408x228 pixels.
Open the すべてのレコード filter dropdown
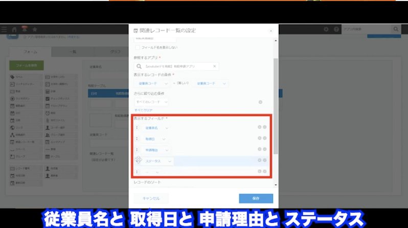(x=153, y=102)
